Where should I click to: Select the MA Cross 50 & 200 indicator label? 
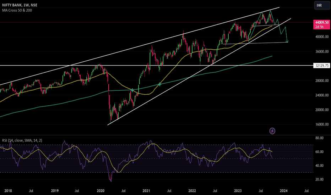point(17,10)
